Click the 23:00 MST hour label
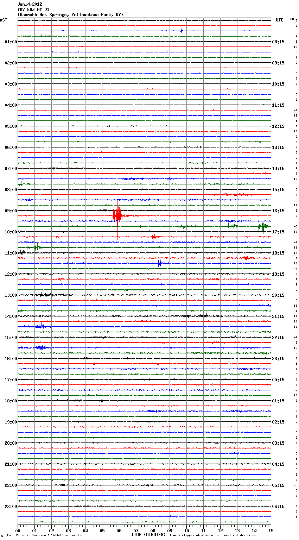The width and height of the screenshot is (299, 540). tap(11, 507)
